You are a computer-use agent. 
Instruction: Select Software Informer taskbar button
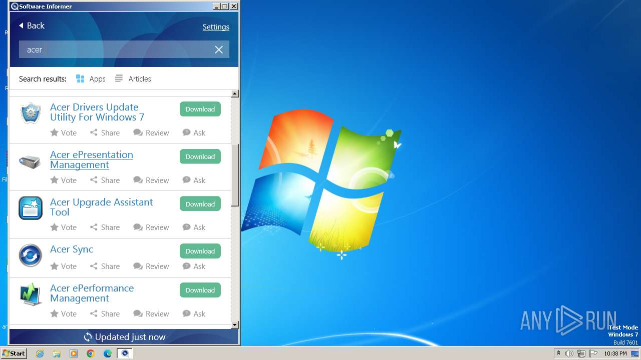click(x=125, y=353)
